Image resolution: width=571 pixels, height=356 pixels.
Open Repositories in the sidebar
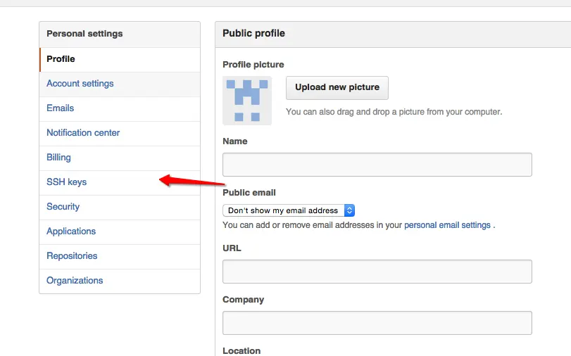tap(120, 256)
